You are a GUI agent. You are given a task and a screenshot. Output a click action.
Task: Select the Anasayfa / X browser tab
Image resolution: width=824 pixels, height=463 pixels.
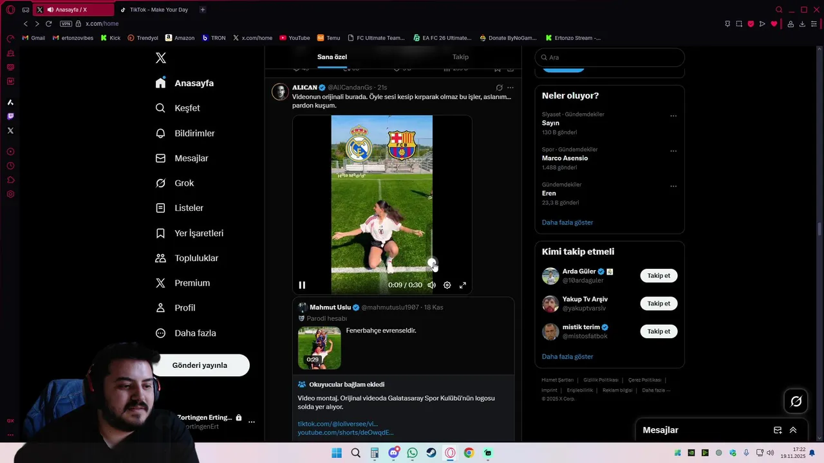[x=74, y=10]
